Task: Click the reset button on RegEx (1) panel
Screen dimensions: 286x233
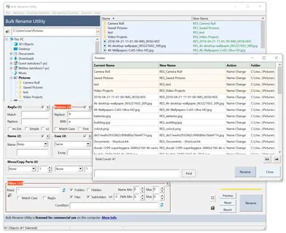Action: (x=48, y=107)
